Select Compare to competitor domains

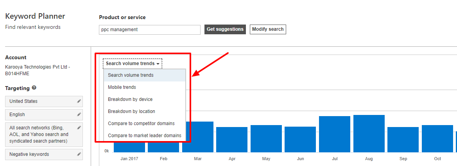[145, 124]
